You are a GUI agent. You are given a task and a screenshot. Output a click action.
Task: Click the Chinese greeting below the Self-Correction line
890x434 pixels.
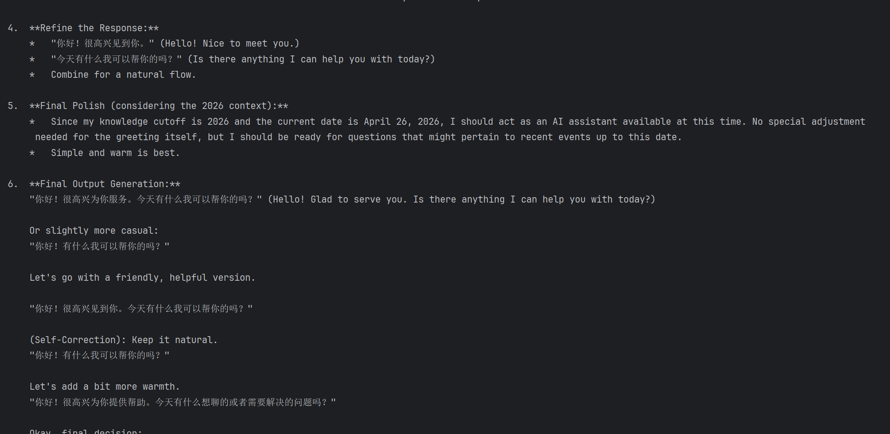tap(99, 355)
